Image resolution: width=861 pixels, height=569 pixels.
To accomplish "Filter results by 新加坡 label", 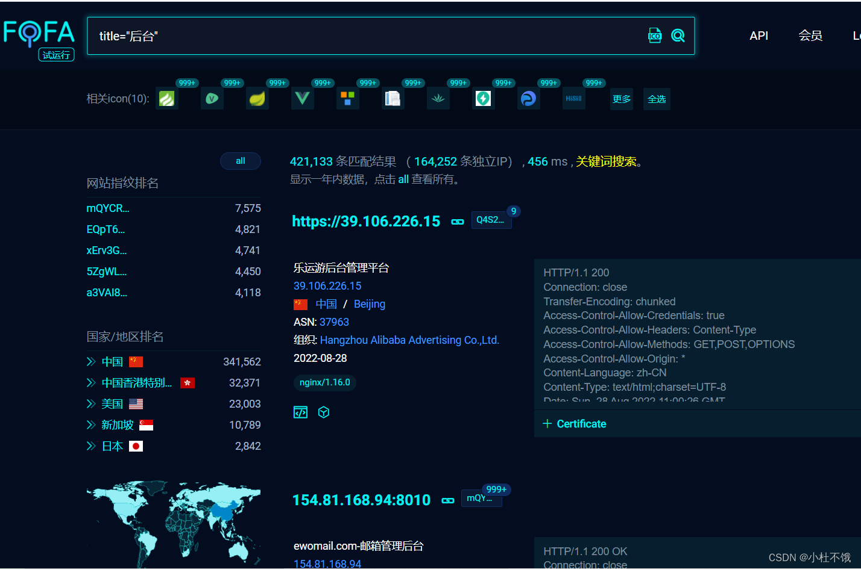I will click(x=118, y=424).
